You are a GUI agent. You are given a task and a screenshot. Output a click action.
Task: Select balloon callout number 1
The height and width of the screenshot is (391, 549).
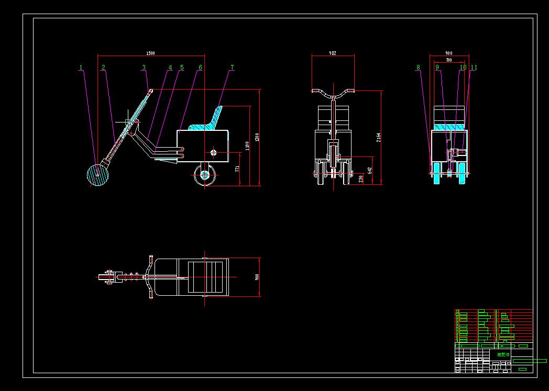(x=80, y=66)
